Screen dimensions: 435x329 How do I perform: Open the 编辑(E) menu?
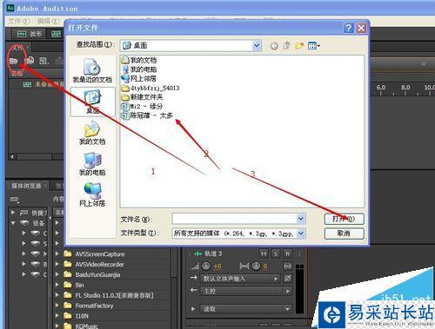click(48, 21)
